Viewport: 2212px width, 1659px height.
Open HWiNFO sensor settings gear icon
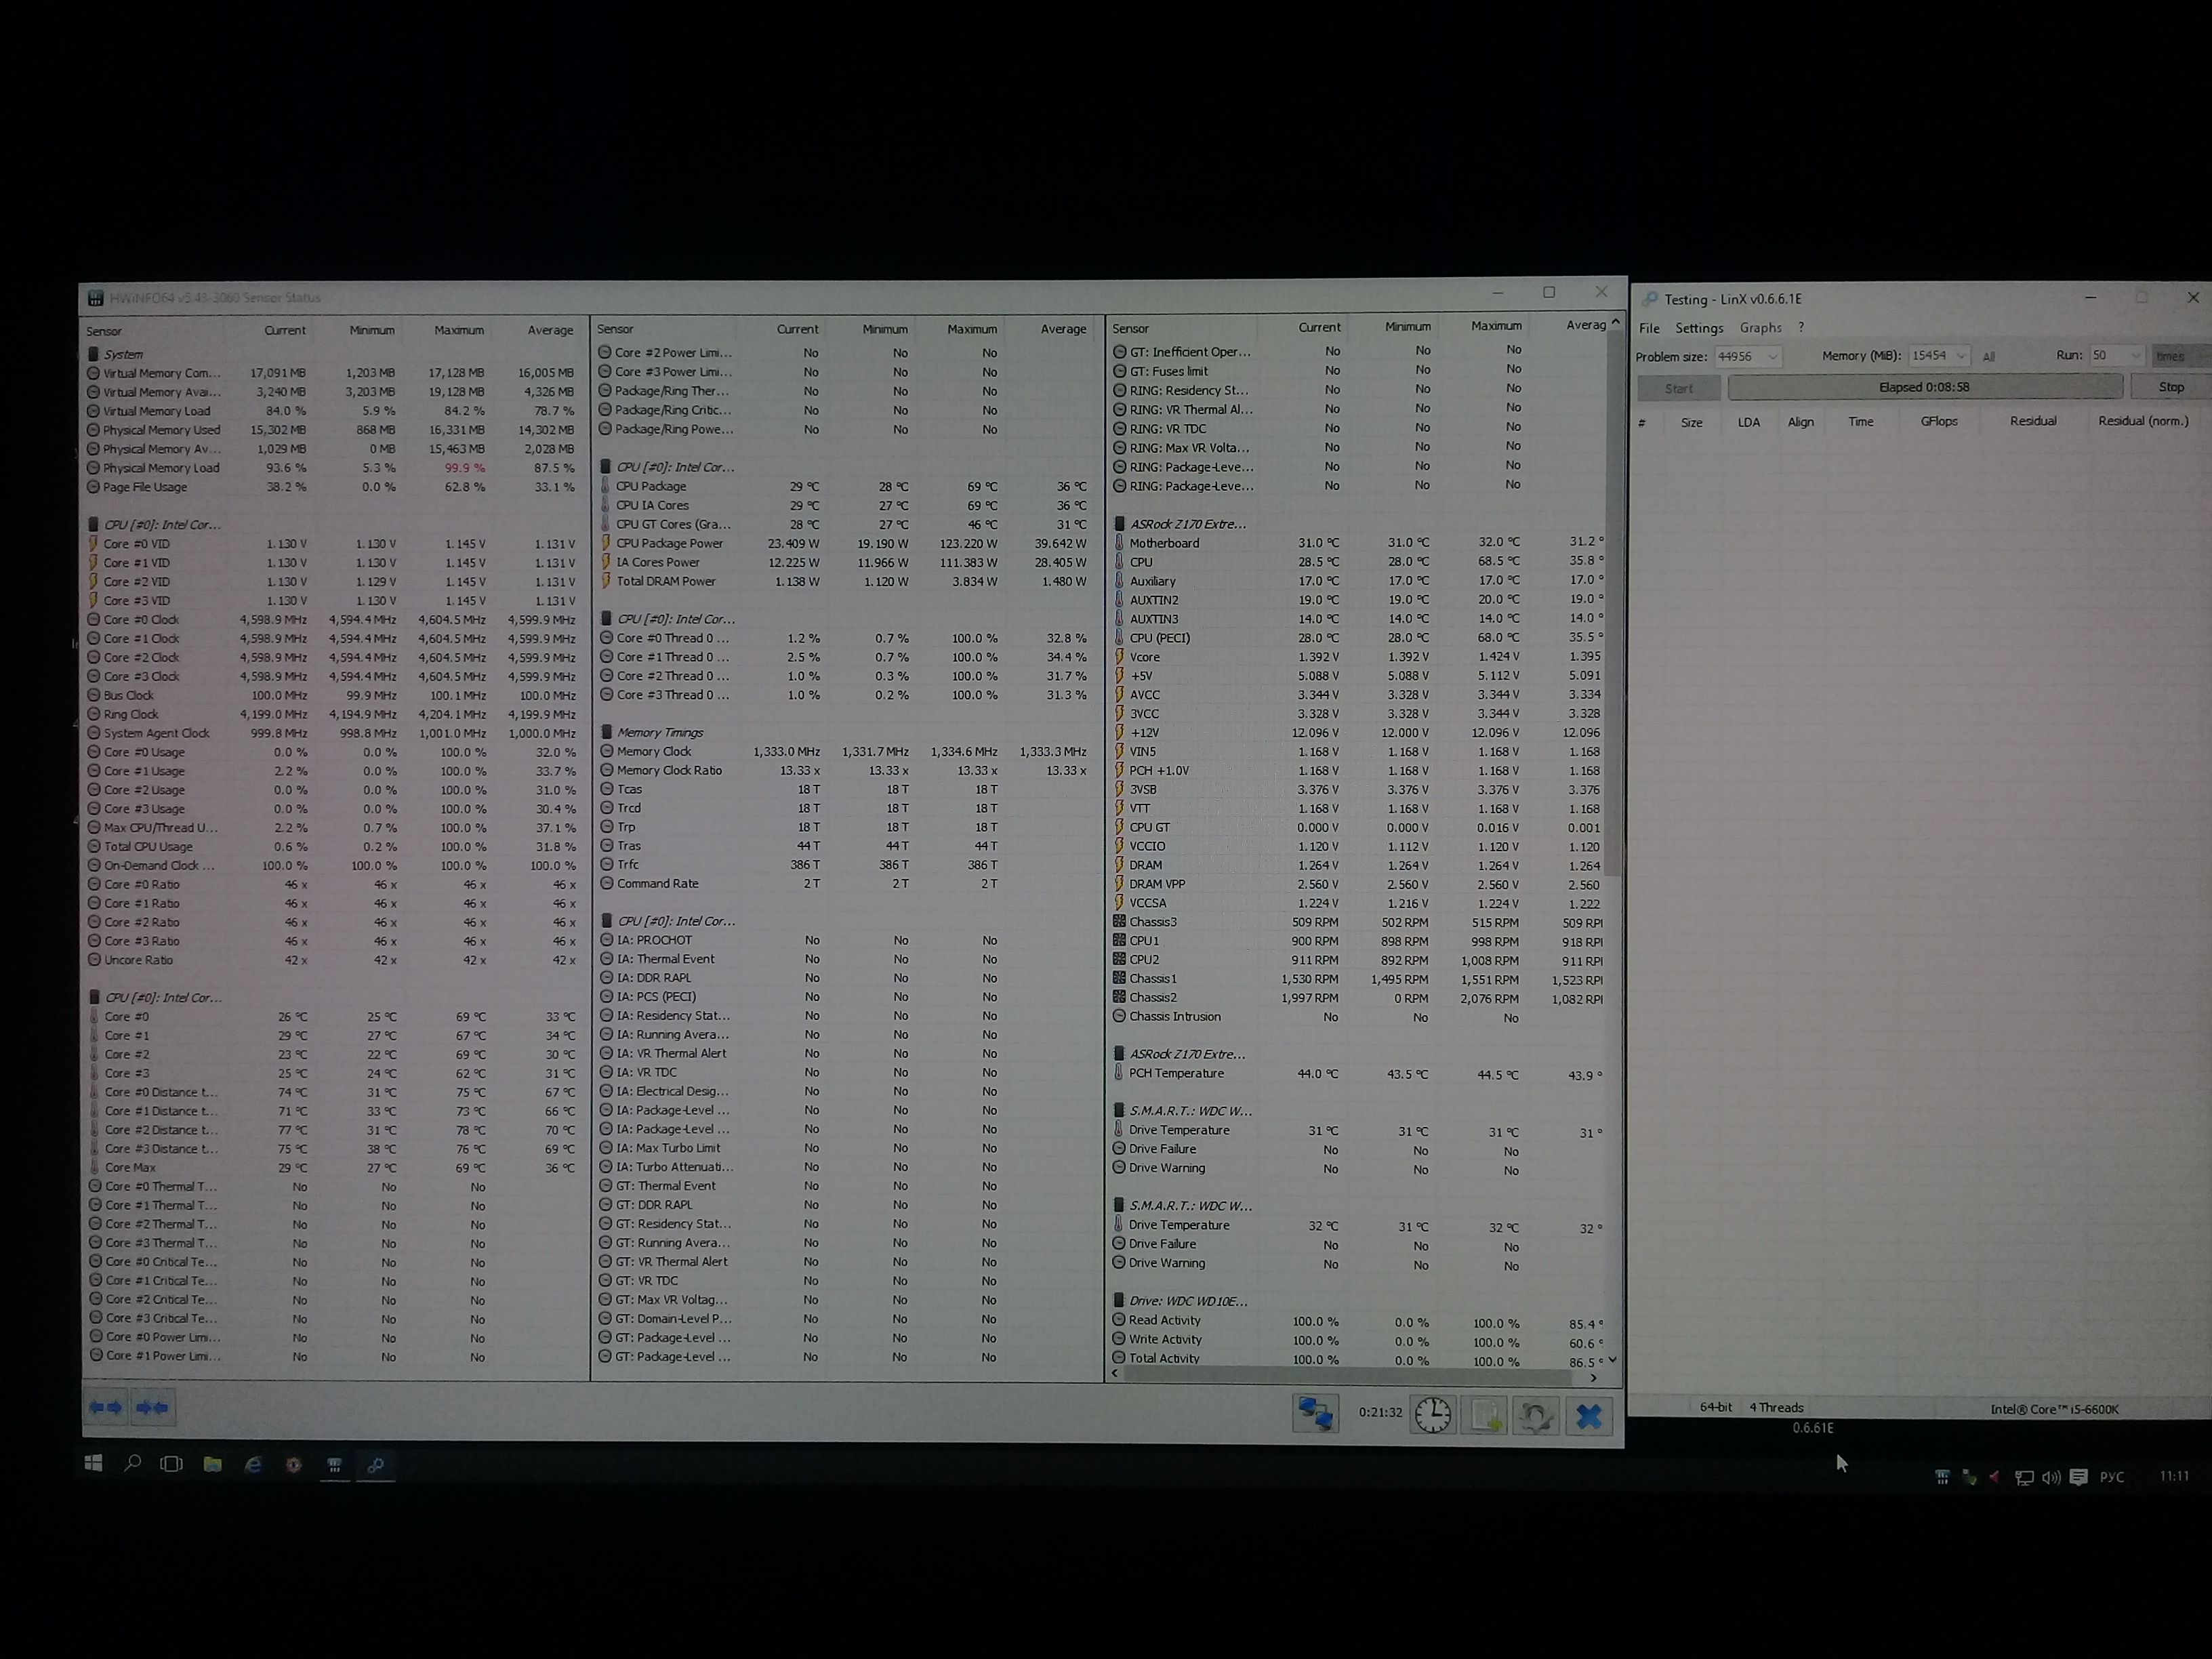coord(1536,1415)
